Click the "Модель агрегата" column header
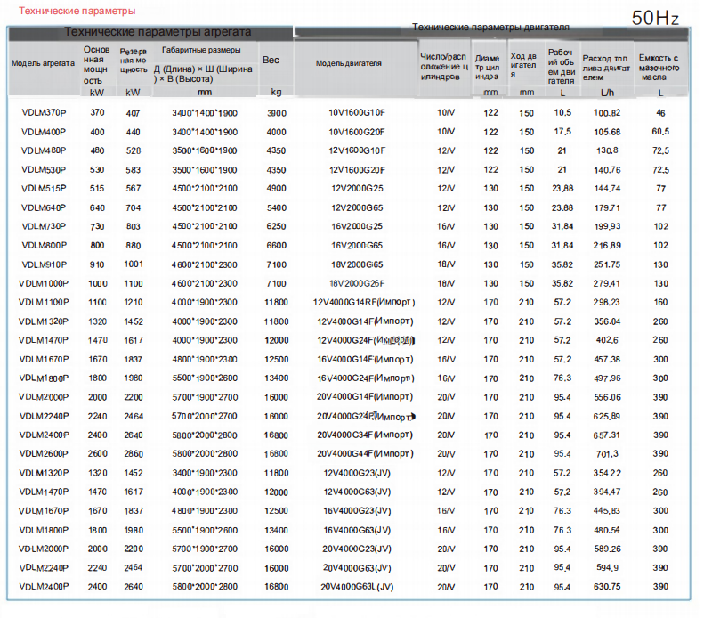704x618 pixels. [x=43, y=63]
